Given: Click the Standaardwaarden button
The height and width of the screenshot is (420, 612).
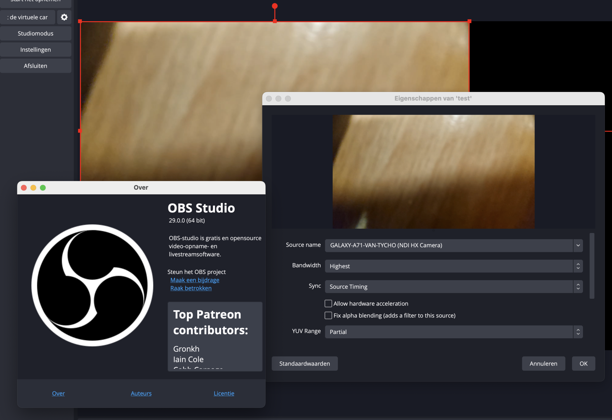Looking at the screenshot, I should pos(304,363).
